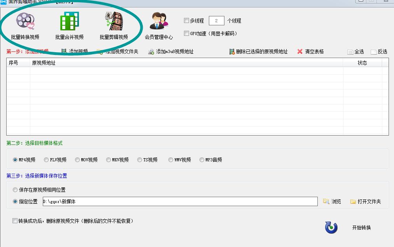This screenshot has height=247, width=394.
Task: Enable the 多线程 checkbox
Action: point(186,21)
